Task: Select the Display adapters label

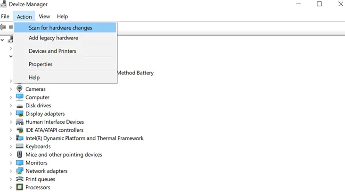Action: 45,114
